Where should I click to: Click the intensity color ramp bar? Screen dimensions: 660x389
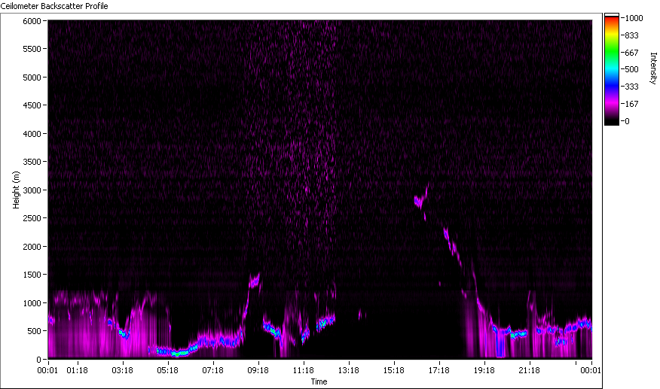click(612, 69)
